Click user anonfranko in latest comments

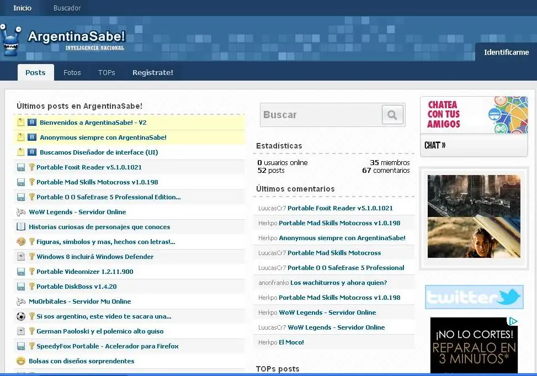(x=274, y=283)
